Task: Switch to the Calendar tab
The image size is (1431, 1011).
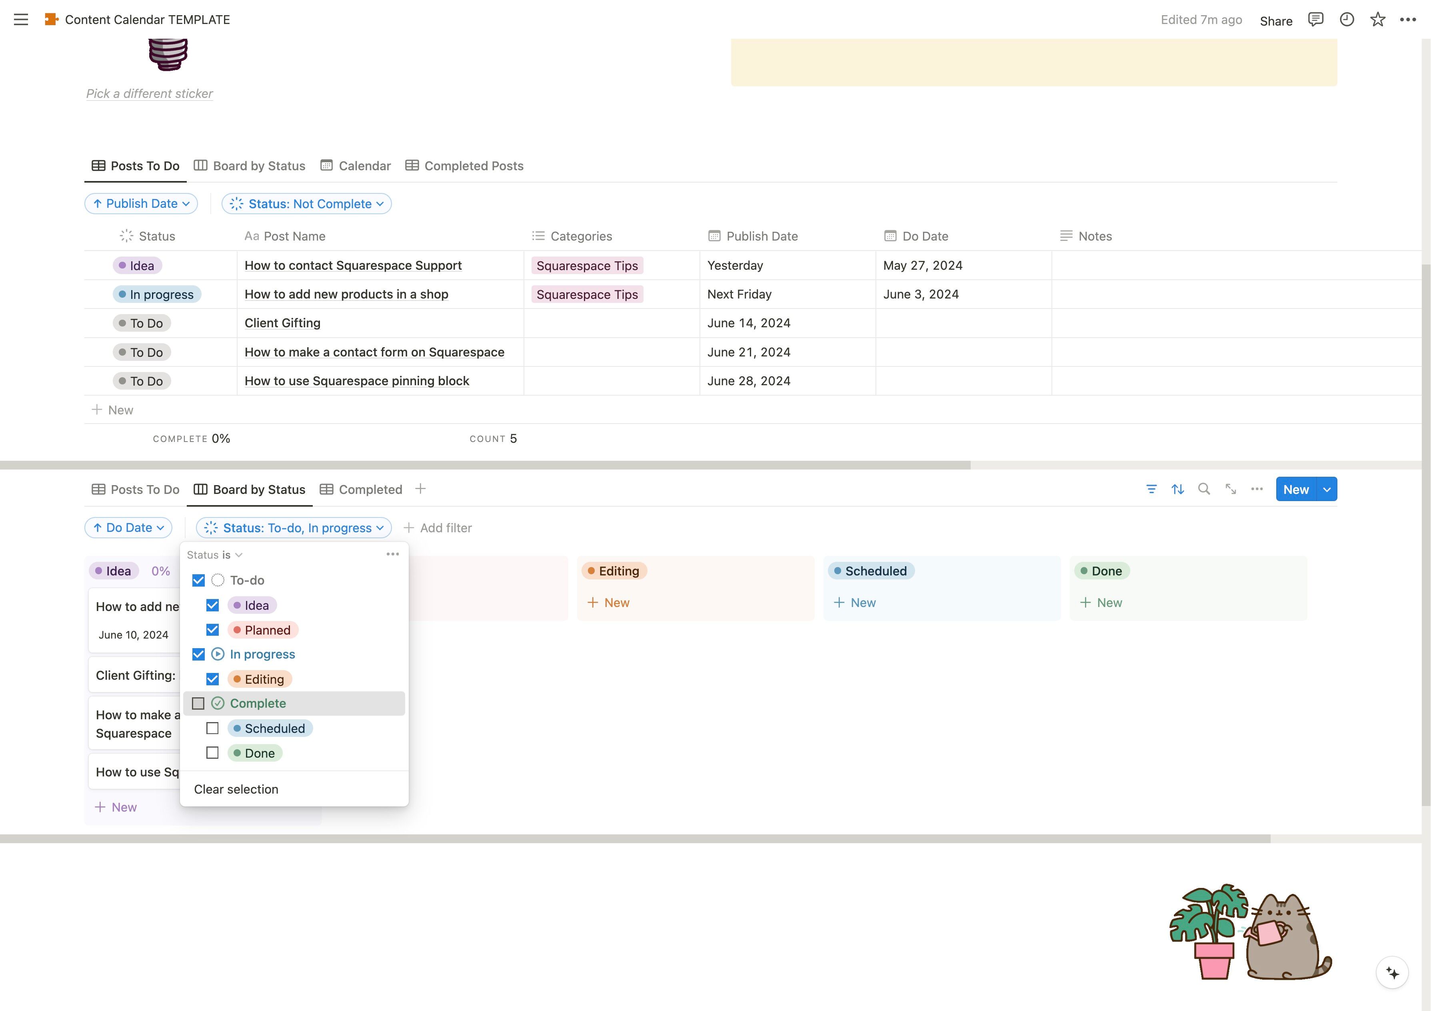Action: (x=355, y=166)
